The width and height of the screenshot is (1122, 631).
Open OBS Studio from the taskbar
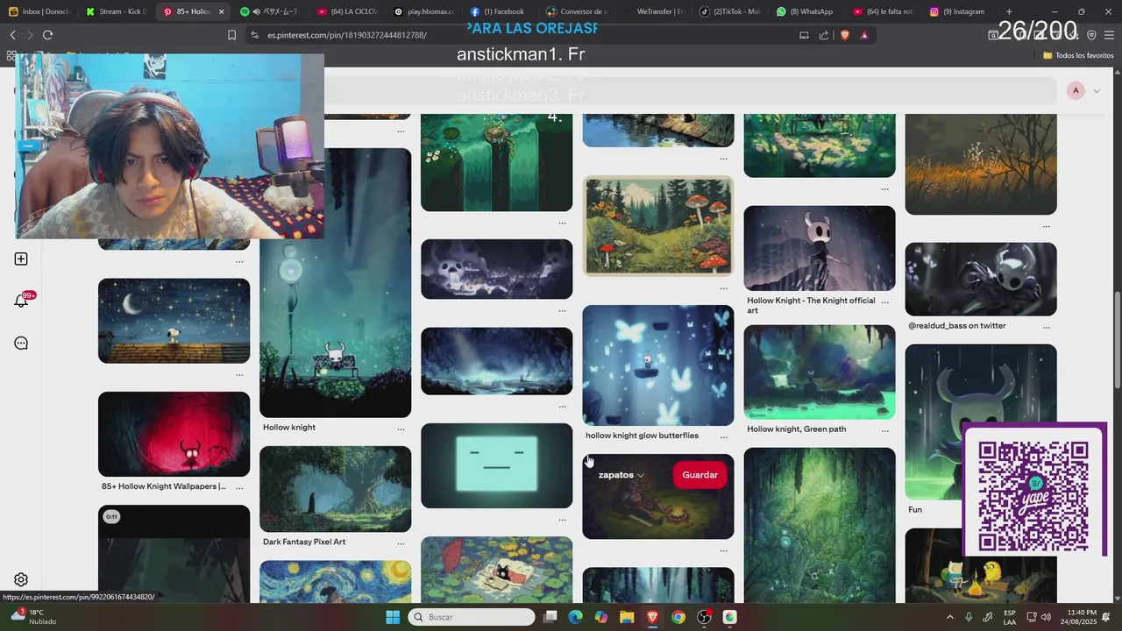(x=704, y=617)
